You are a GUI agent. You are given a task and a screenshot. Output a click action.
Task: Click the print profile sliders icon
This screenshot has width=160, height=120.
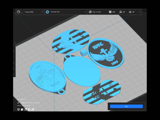click(x=90, y=12)
